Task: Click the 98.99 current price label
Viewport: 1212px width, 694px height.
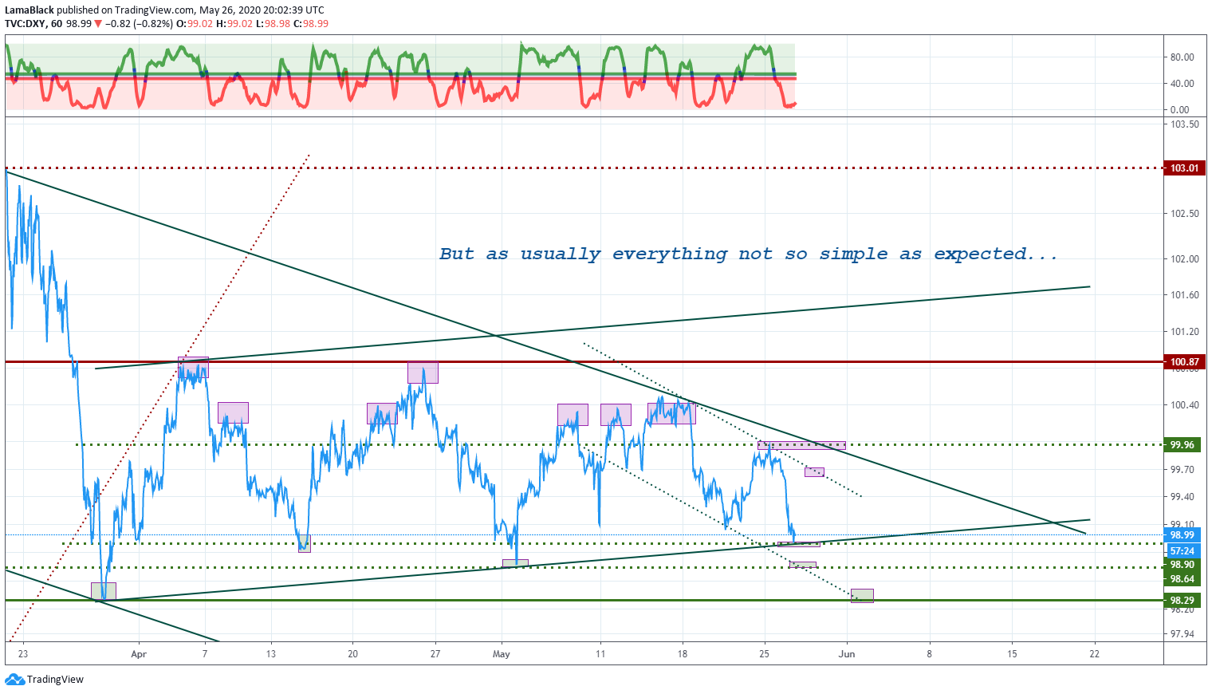Action: click(1182, 535)
